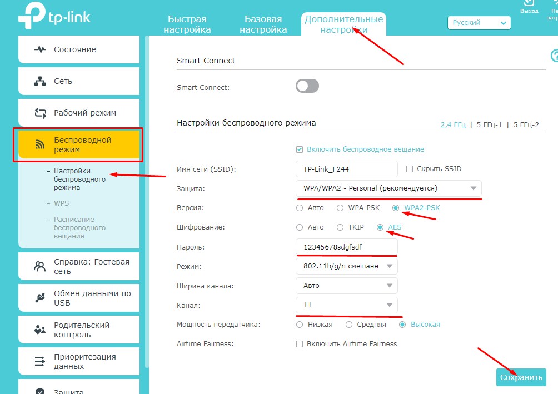Open Настройки беспроводного режима submenu
This screenshot has width=558, height=394.
(79, 179)
